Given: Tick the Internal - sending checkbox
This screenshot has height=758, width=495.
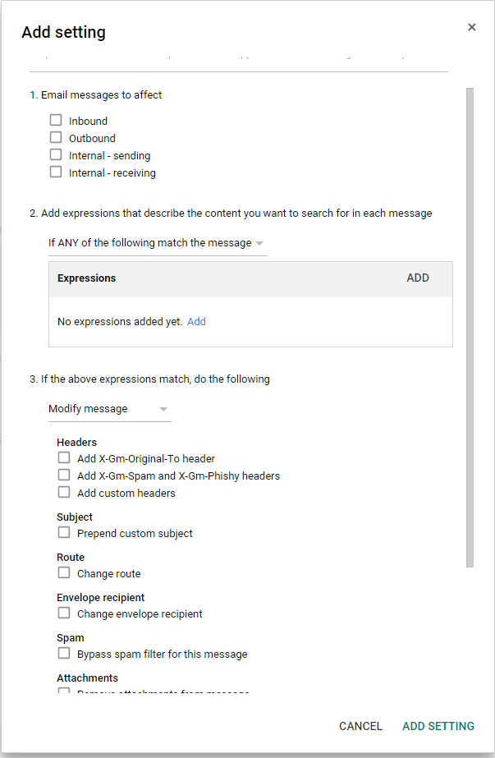Looking at the screenshot, I should (x=56, y=155).
